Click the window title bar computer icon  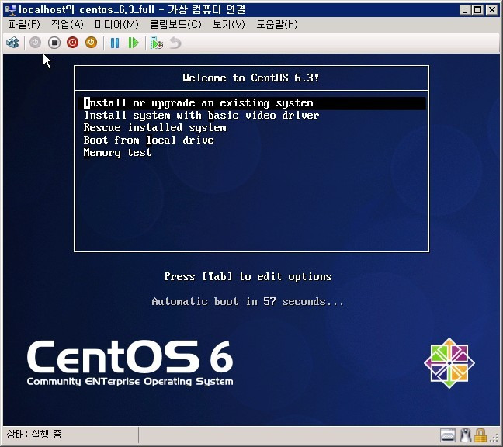pos(11,9)
